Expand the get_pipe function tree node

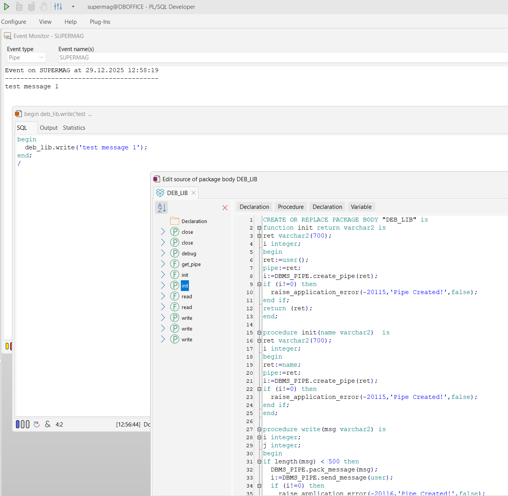(x=163, y=264)
